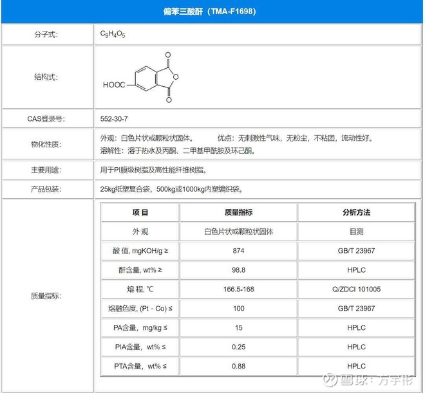Image resolution: width=425 pixels, height=393 pixels.
Task: Click the chemical structure diagram image
Action: pyautogui.click(x=140, y=77)
